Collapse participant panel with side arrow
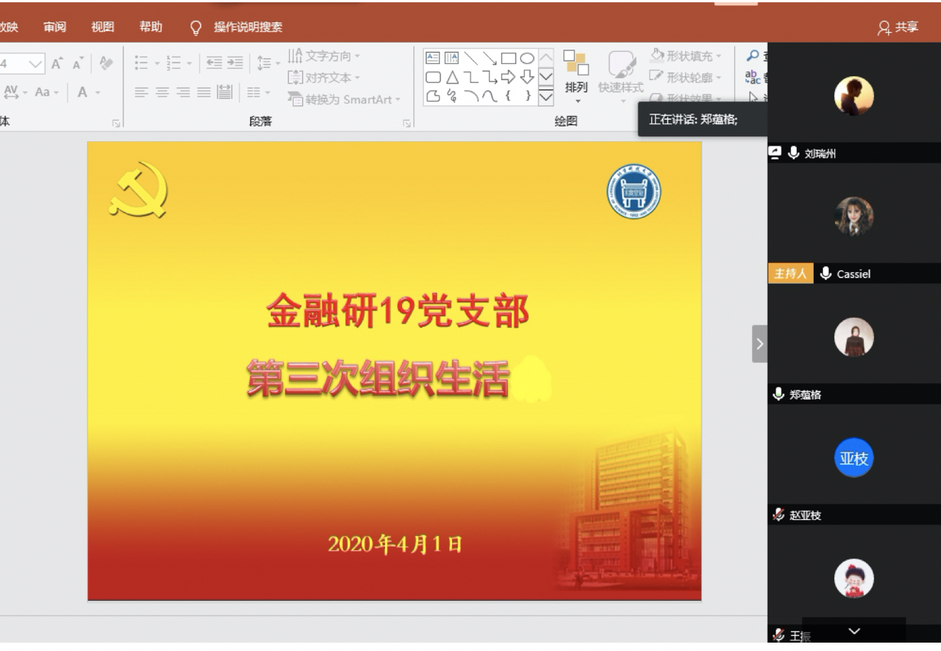This screenshot has width=941, height=651. click(x=759, y=344)
